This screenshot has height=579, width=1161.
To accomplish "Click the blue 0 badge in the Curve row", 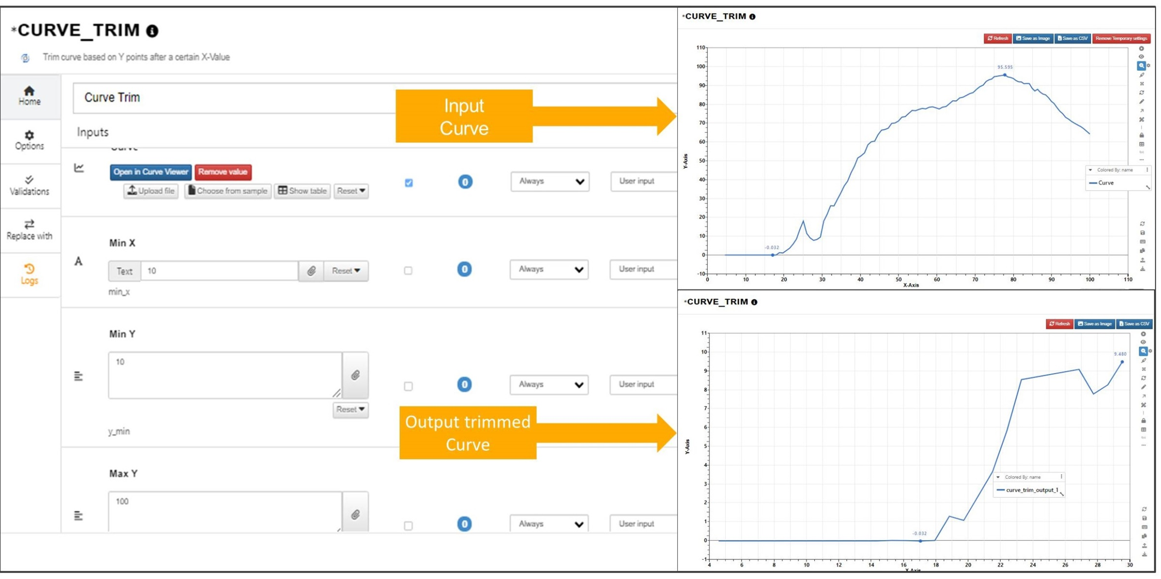I will click(465, 182).
